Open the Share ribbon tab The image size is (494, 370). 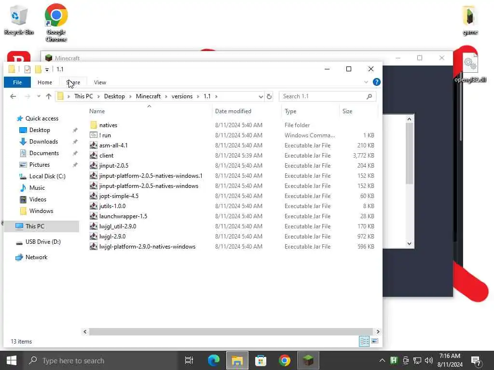coord(73,82)
